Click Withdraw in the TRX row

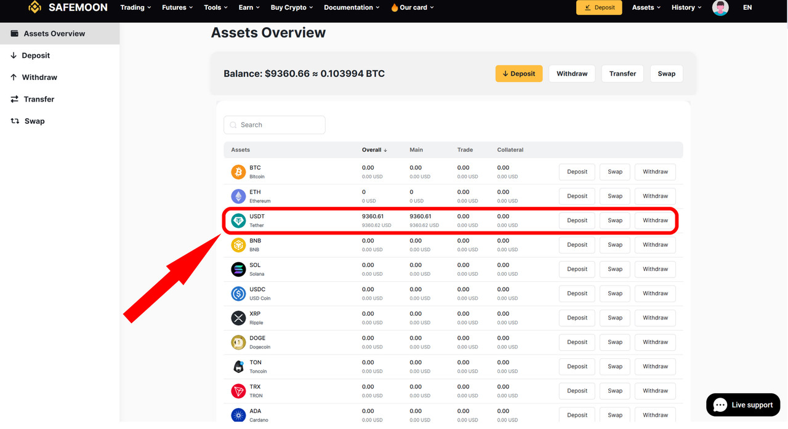(x=655, y=391)
